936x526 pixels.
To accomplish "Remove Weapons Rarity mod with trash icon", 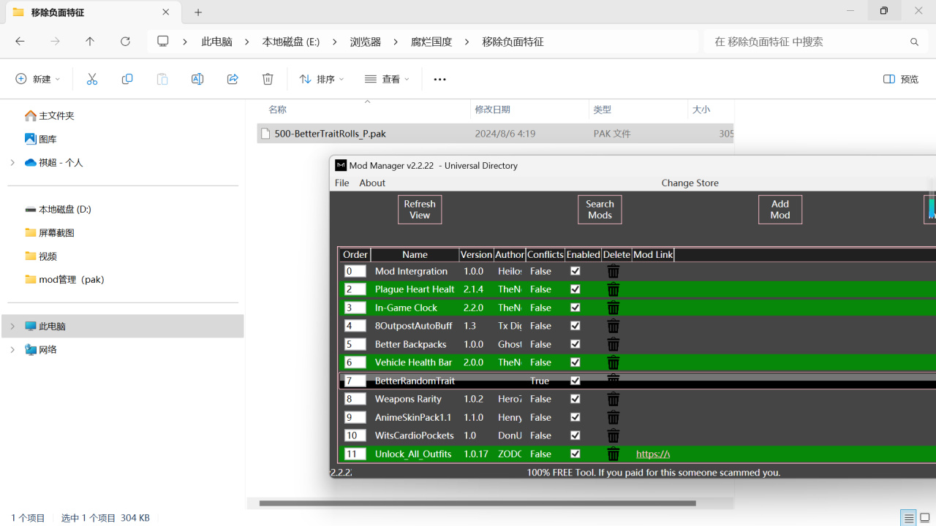I will coord(614,399).
